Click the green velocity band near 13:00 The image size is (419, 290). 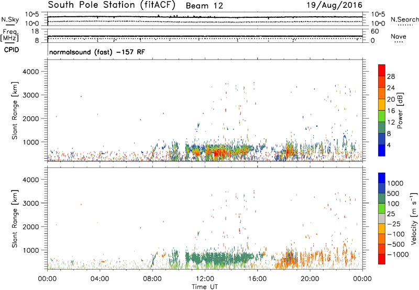(x=219, y=258)
